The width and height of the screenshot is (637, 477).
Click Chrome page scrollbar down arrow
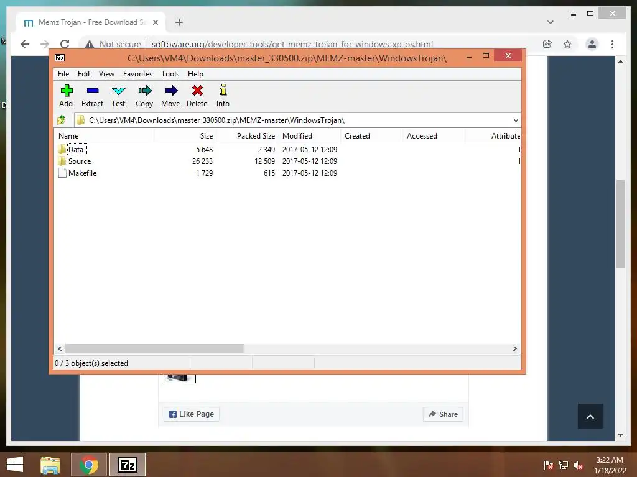tap(620, 435)
